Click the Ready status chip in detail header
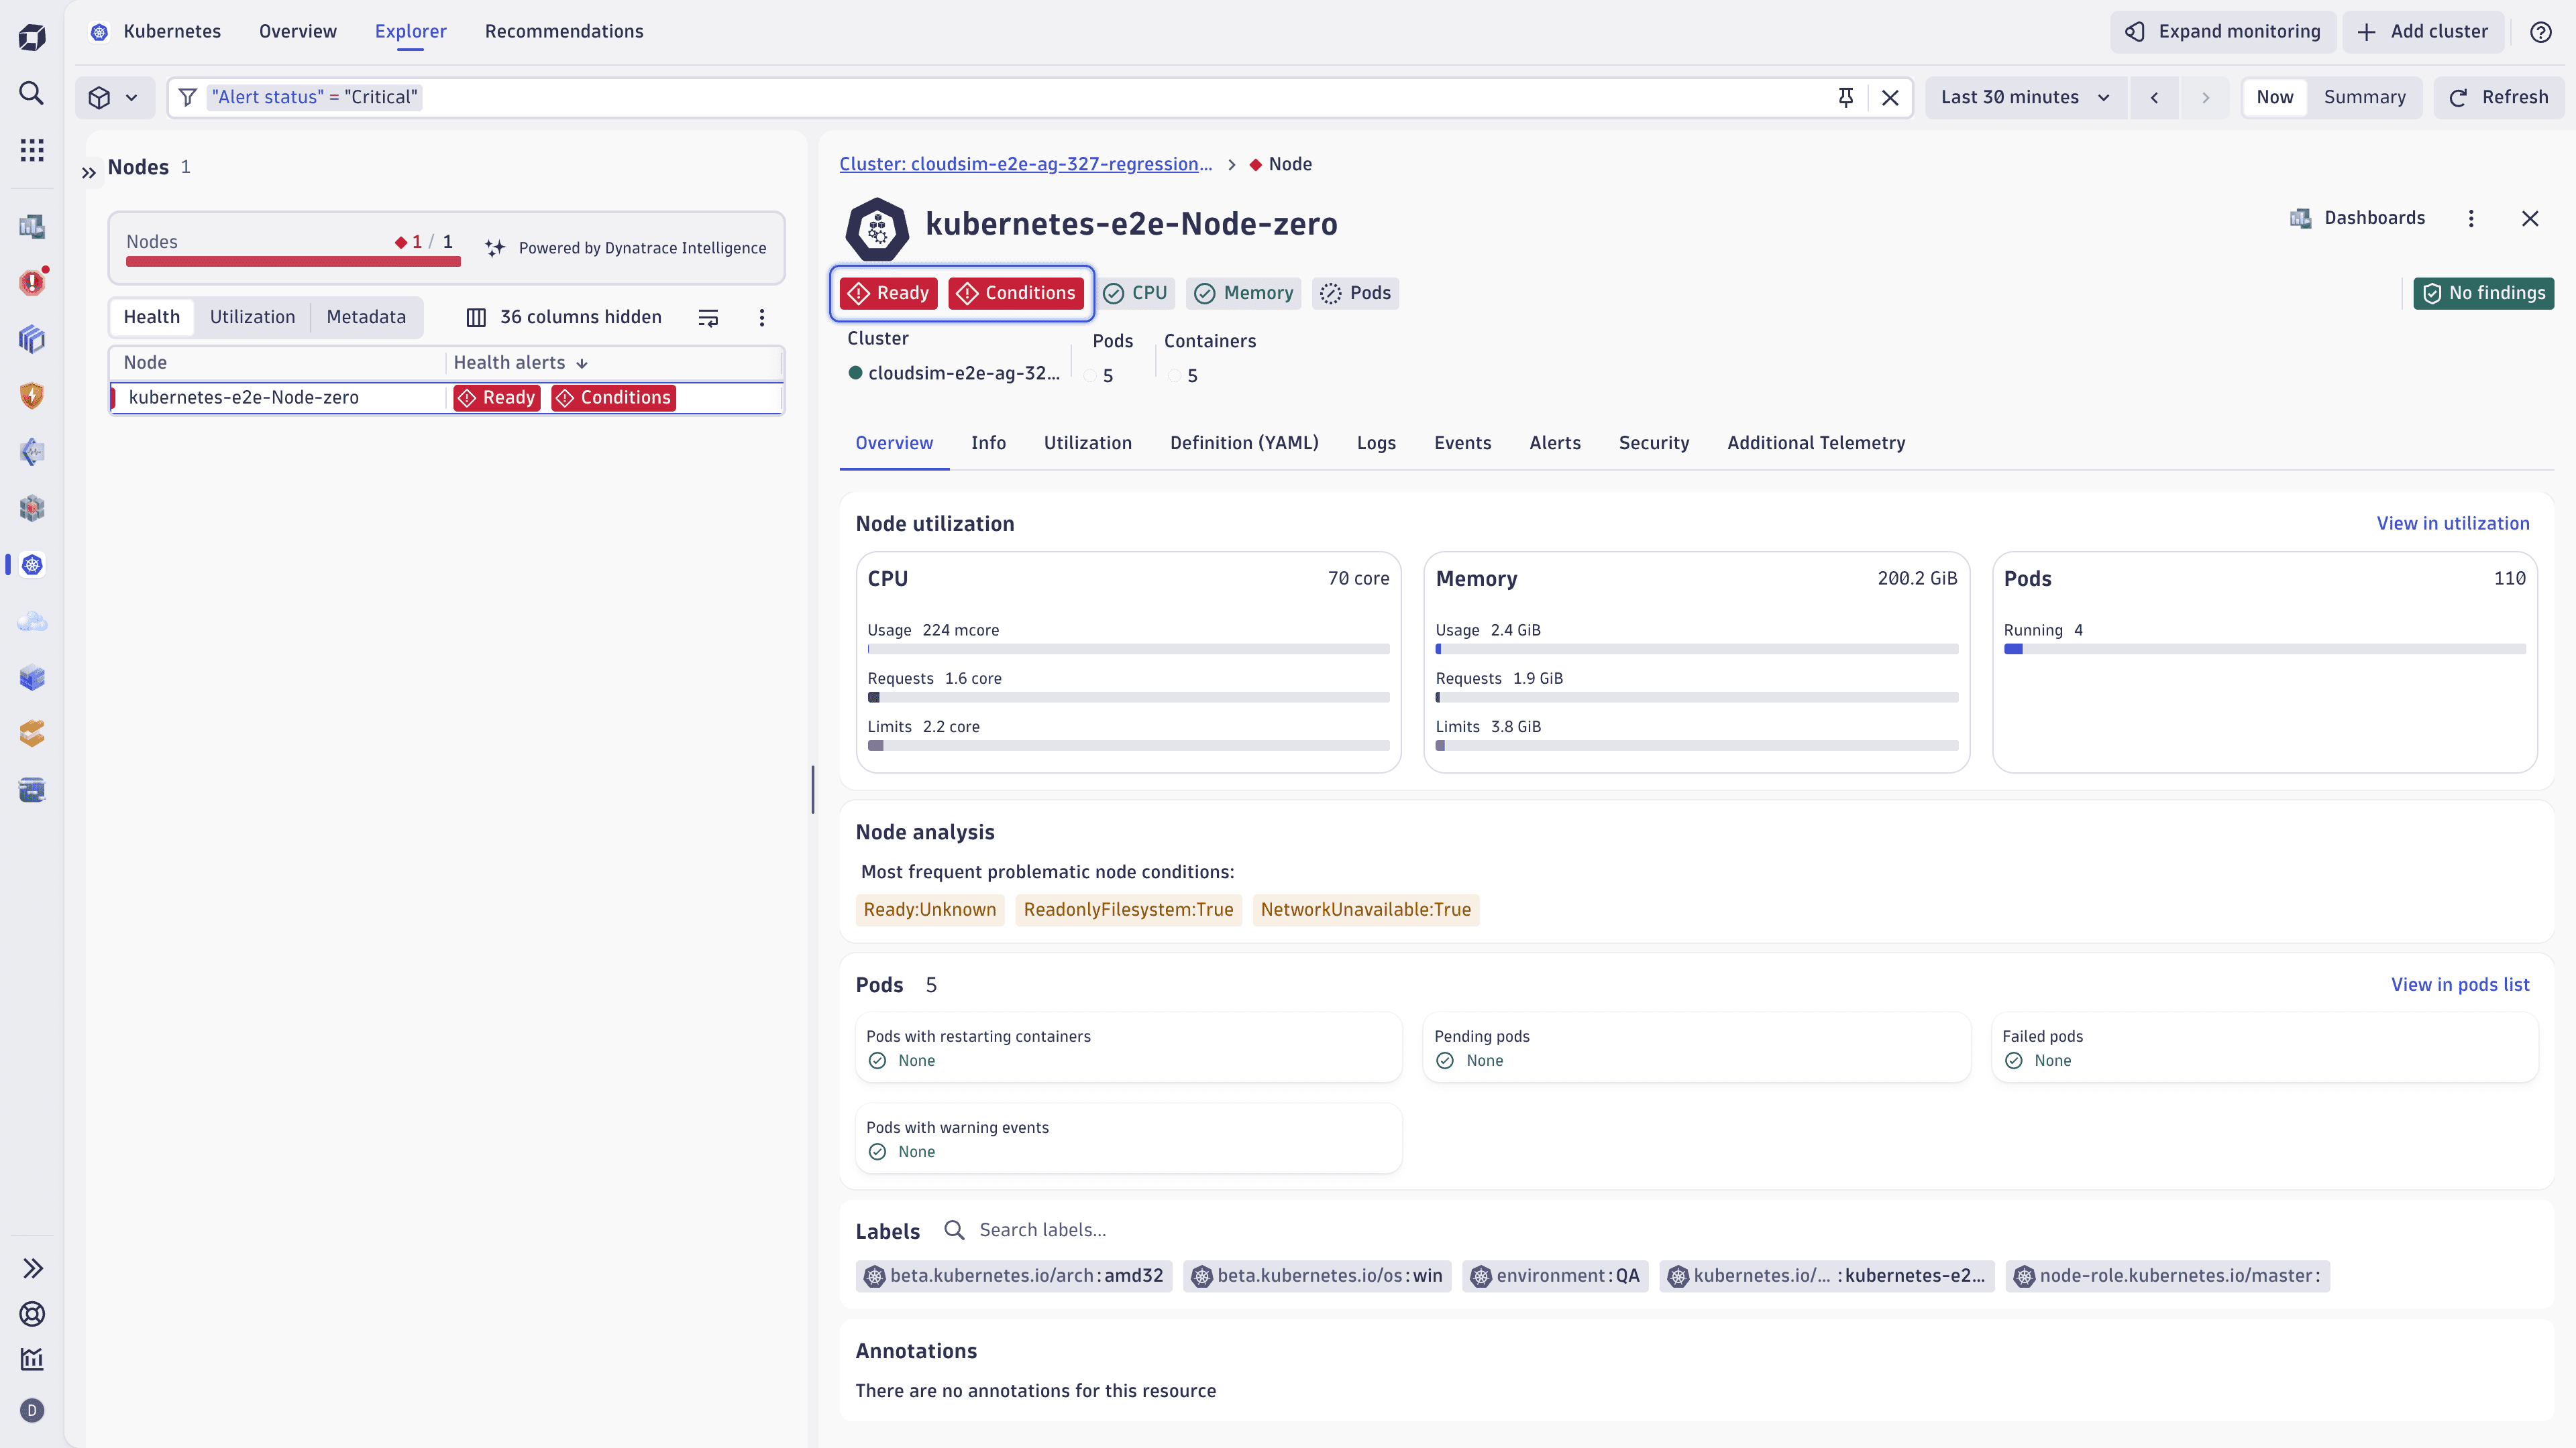This screenshot has width=2576, height=1448. tap(889, 293)
